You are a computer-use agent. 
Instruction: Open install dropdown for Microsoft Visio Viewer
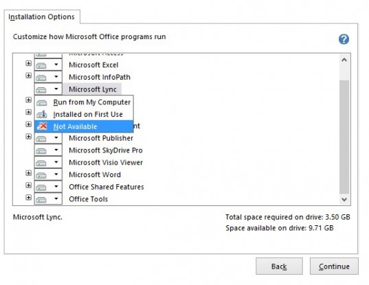tap(48, 163)
